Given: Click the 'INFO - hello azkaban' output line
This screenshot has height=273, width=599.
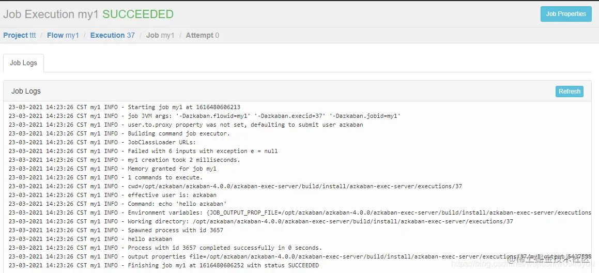Looking at the screenshot, I should [90, 239].
